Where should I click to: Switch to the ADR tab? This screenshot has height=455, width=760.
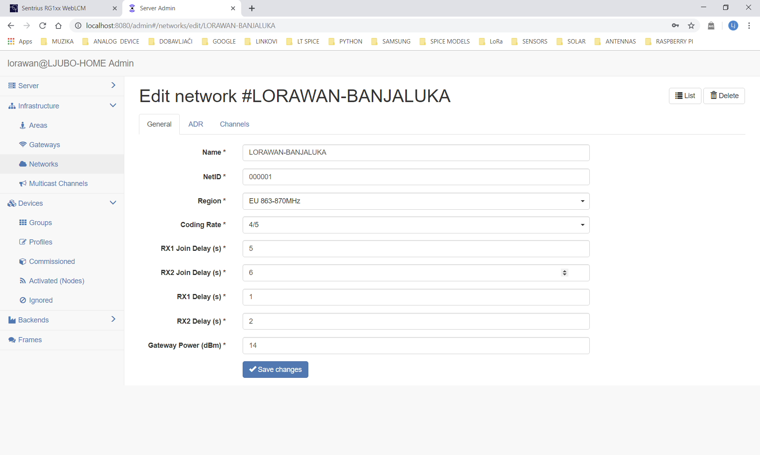tap(196, 124)
